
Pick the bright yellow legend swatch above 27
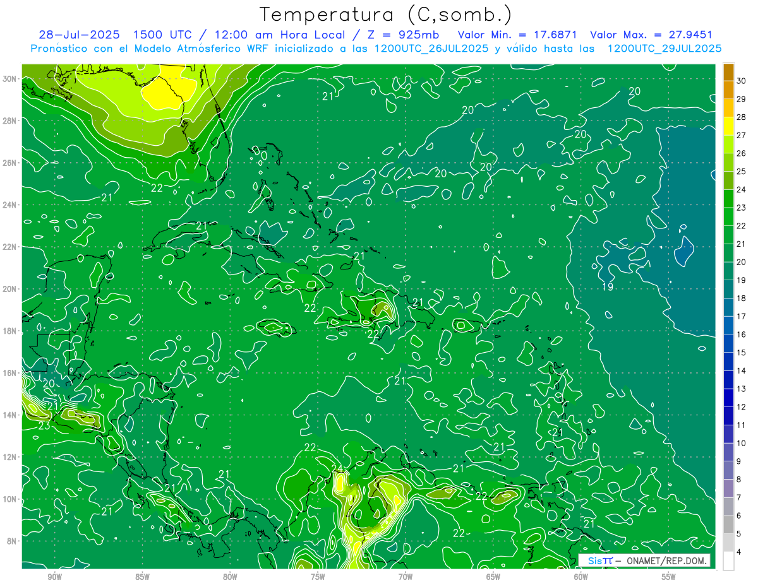[x=729, y=126]
